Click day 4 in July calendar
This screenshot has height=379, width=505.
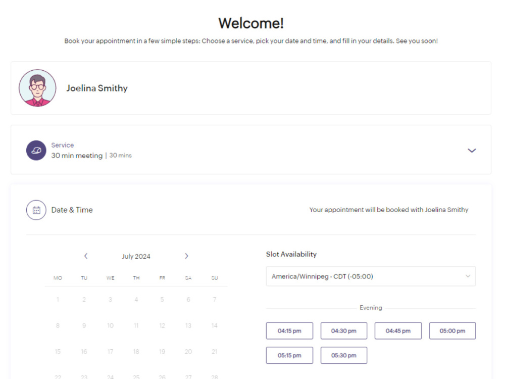(x=136, y=299)
